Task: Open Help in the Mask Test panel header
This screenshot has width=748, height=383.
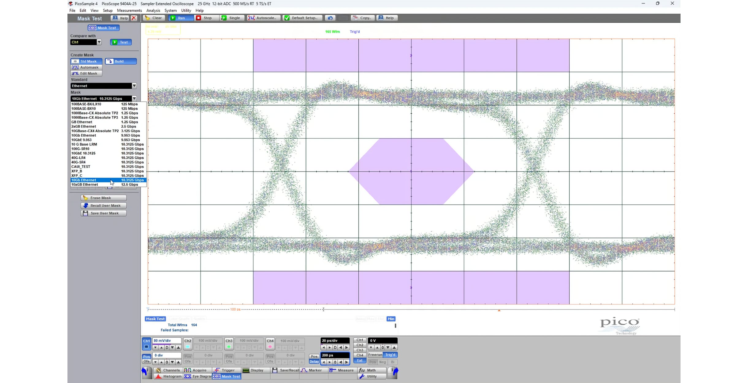Action: pos(120,18)
